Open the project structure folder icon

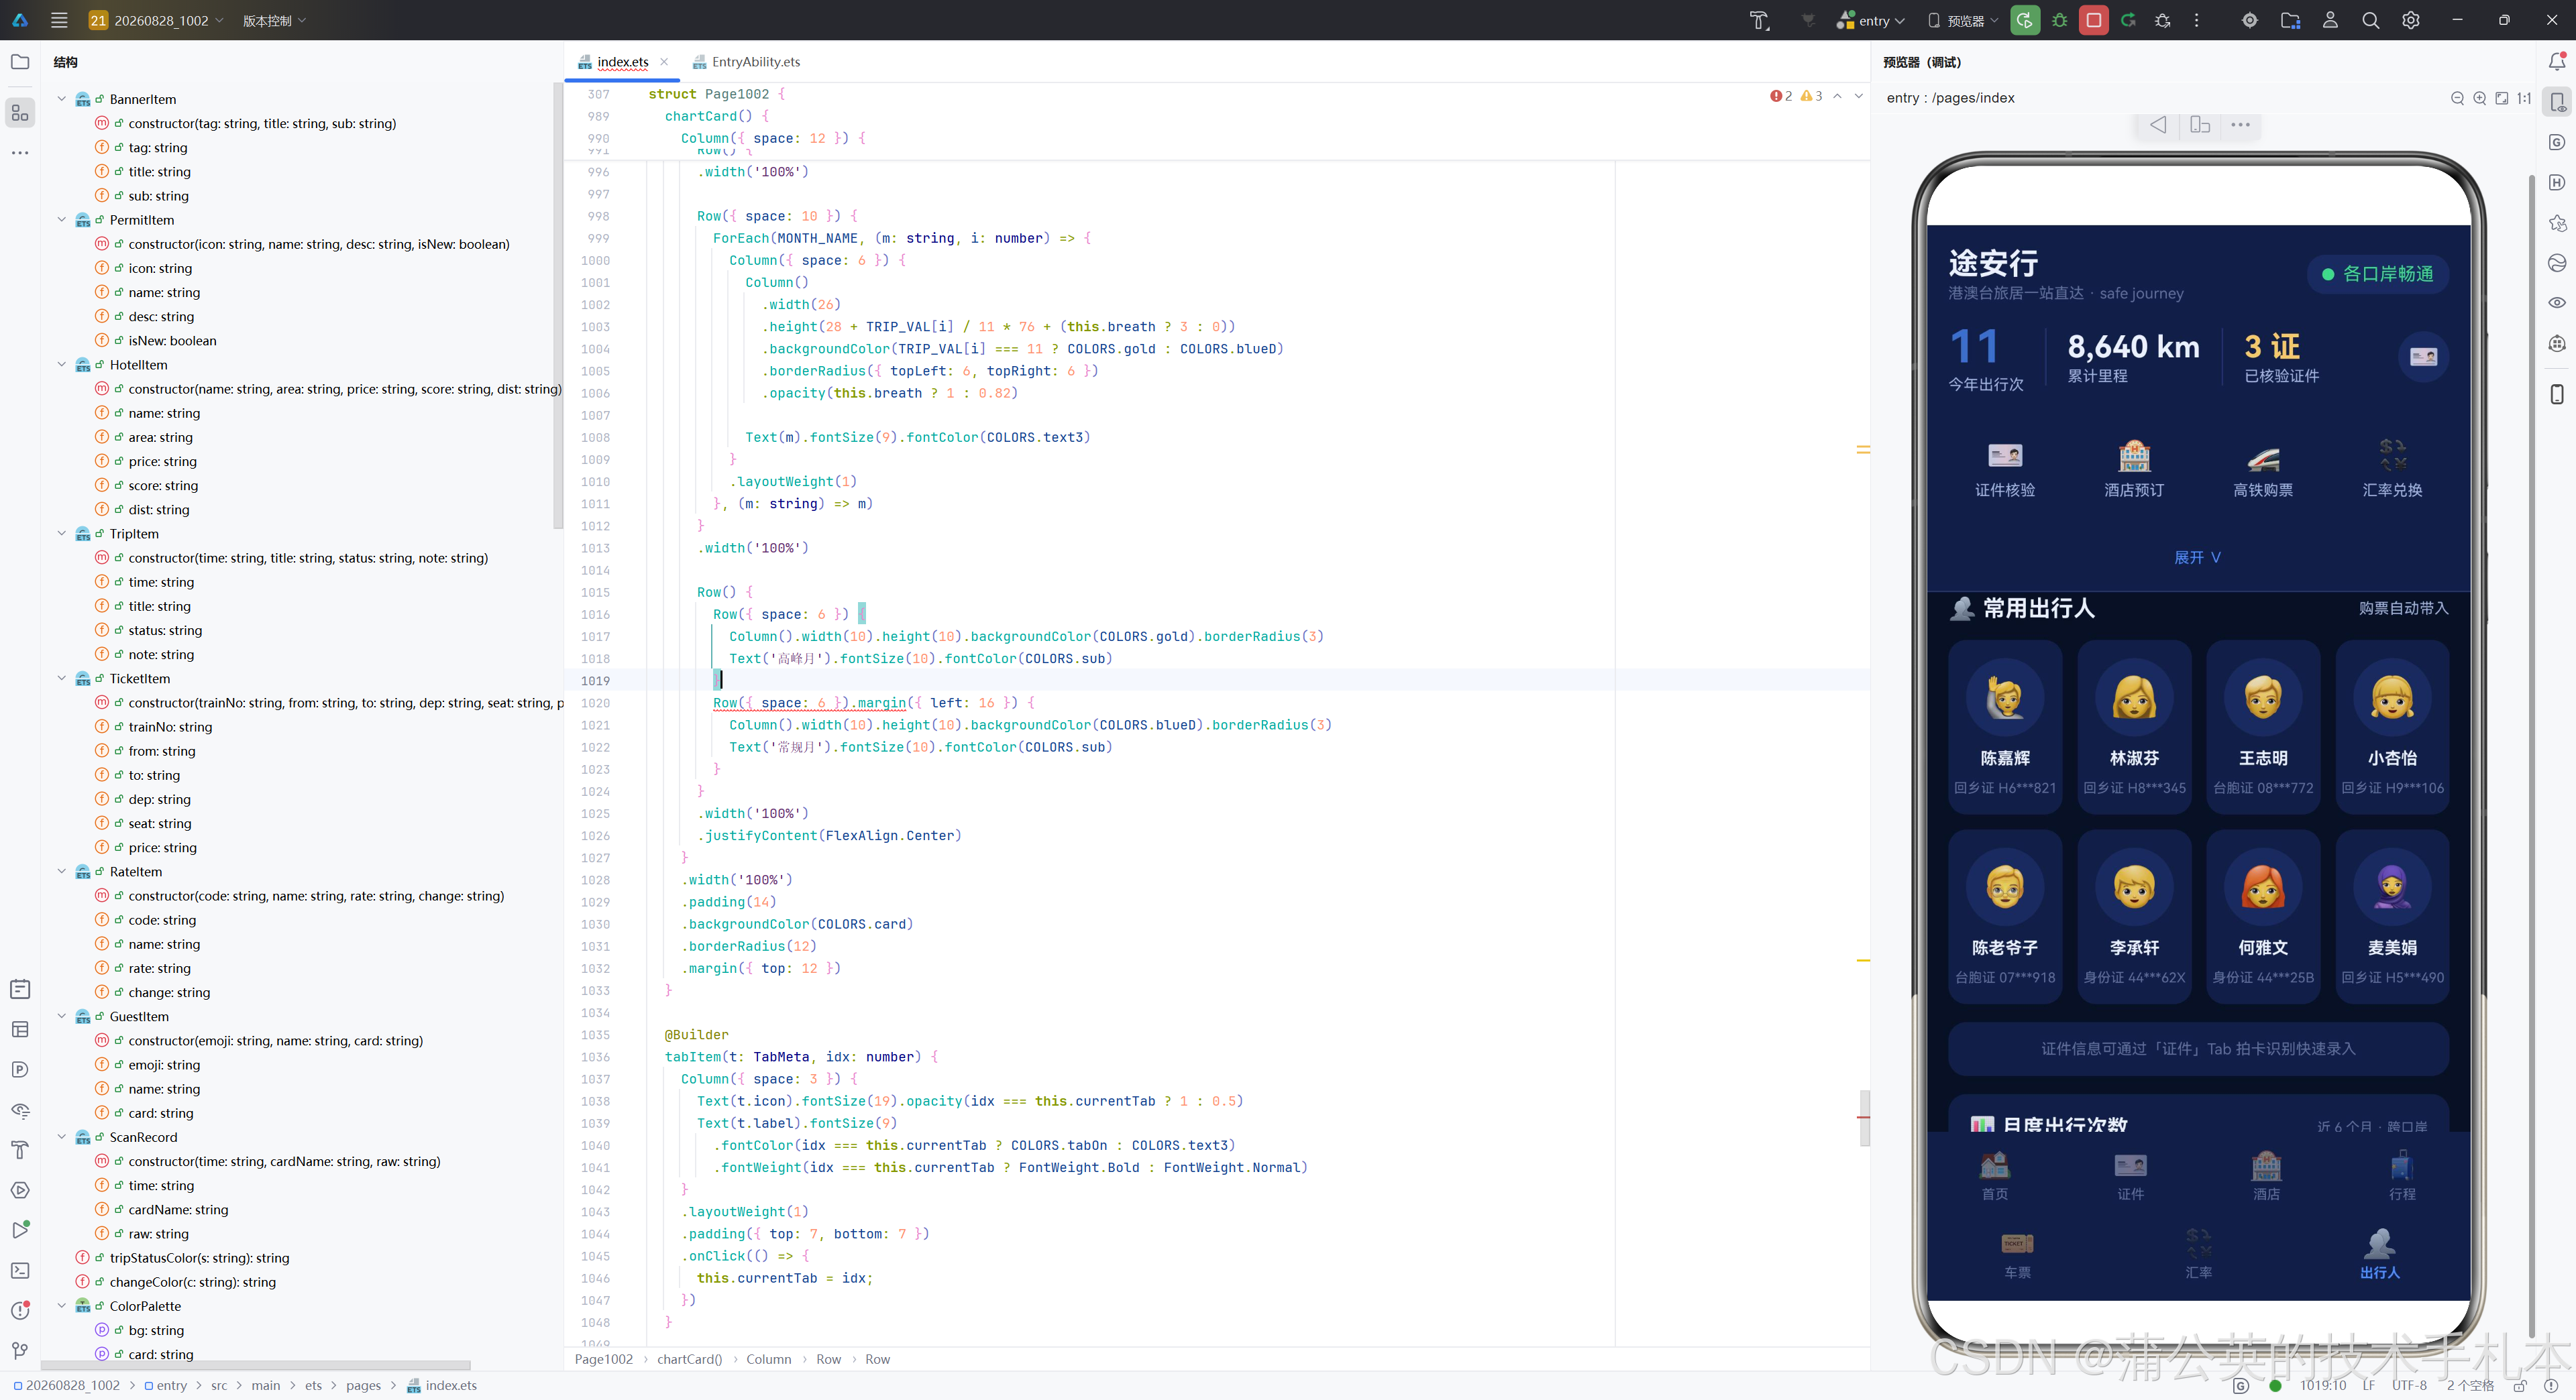tap(2290, 20)
